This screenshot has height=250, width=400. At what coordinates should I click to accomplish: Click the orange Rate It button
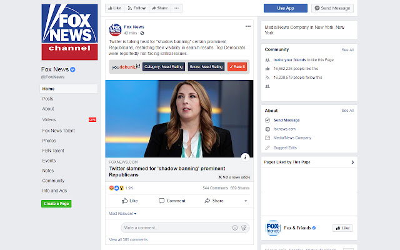point(237,67)
